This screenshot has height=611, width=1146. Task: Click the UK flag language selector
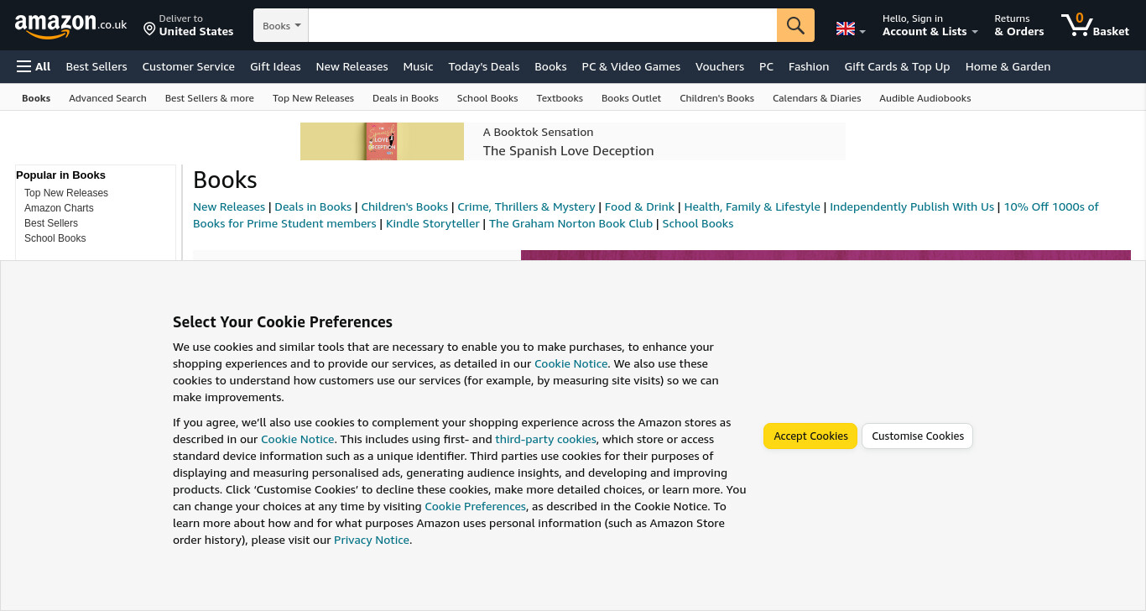coord(851,29)
